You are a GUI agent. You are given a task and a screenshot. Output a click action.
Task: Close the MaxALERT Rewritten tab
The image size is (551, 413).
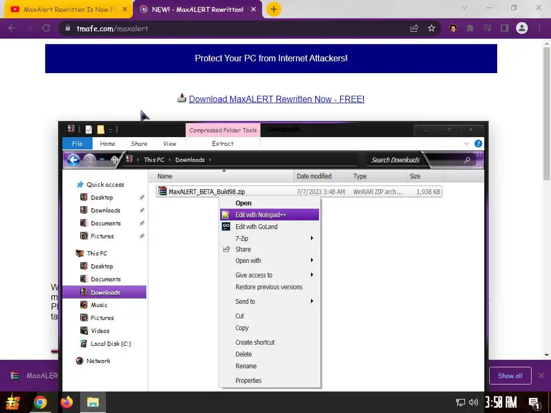[253, 10]
